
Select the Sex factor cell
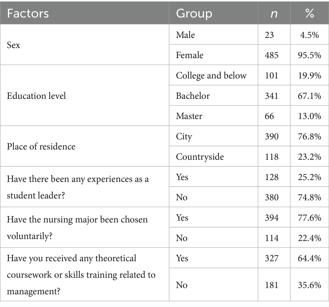(x=14, y=45)
